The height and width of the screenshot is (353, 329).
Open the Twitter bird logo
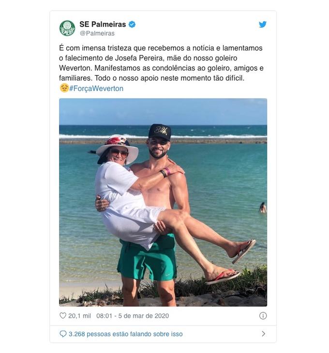262,24
